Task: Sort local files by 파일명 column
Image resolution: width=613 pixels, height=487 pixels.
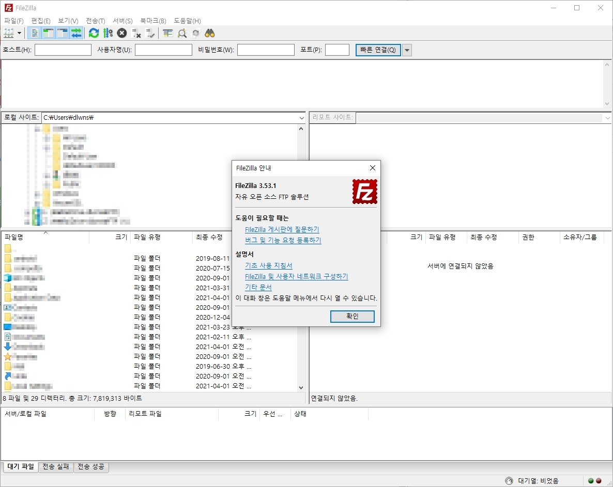Action: coord(45,237)
